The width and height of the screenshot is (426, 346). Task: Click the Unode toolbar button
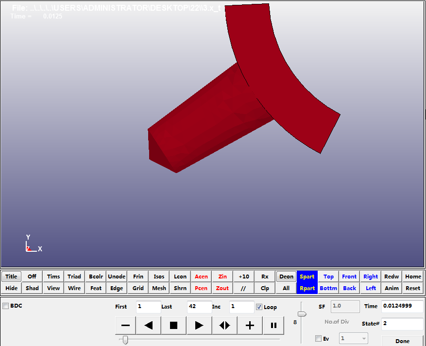[117, 277]
